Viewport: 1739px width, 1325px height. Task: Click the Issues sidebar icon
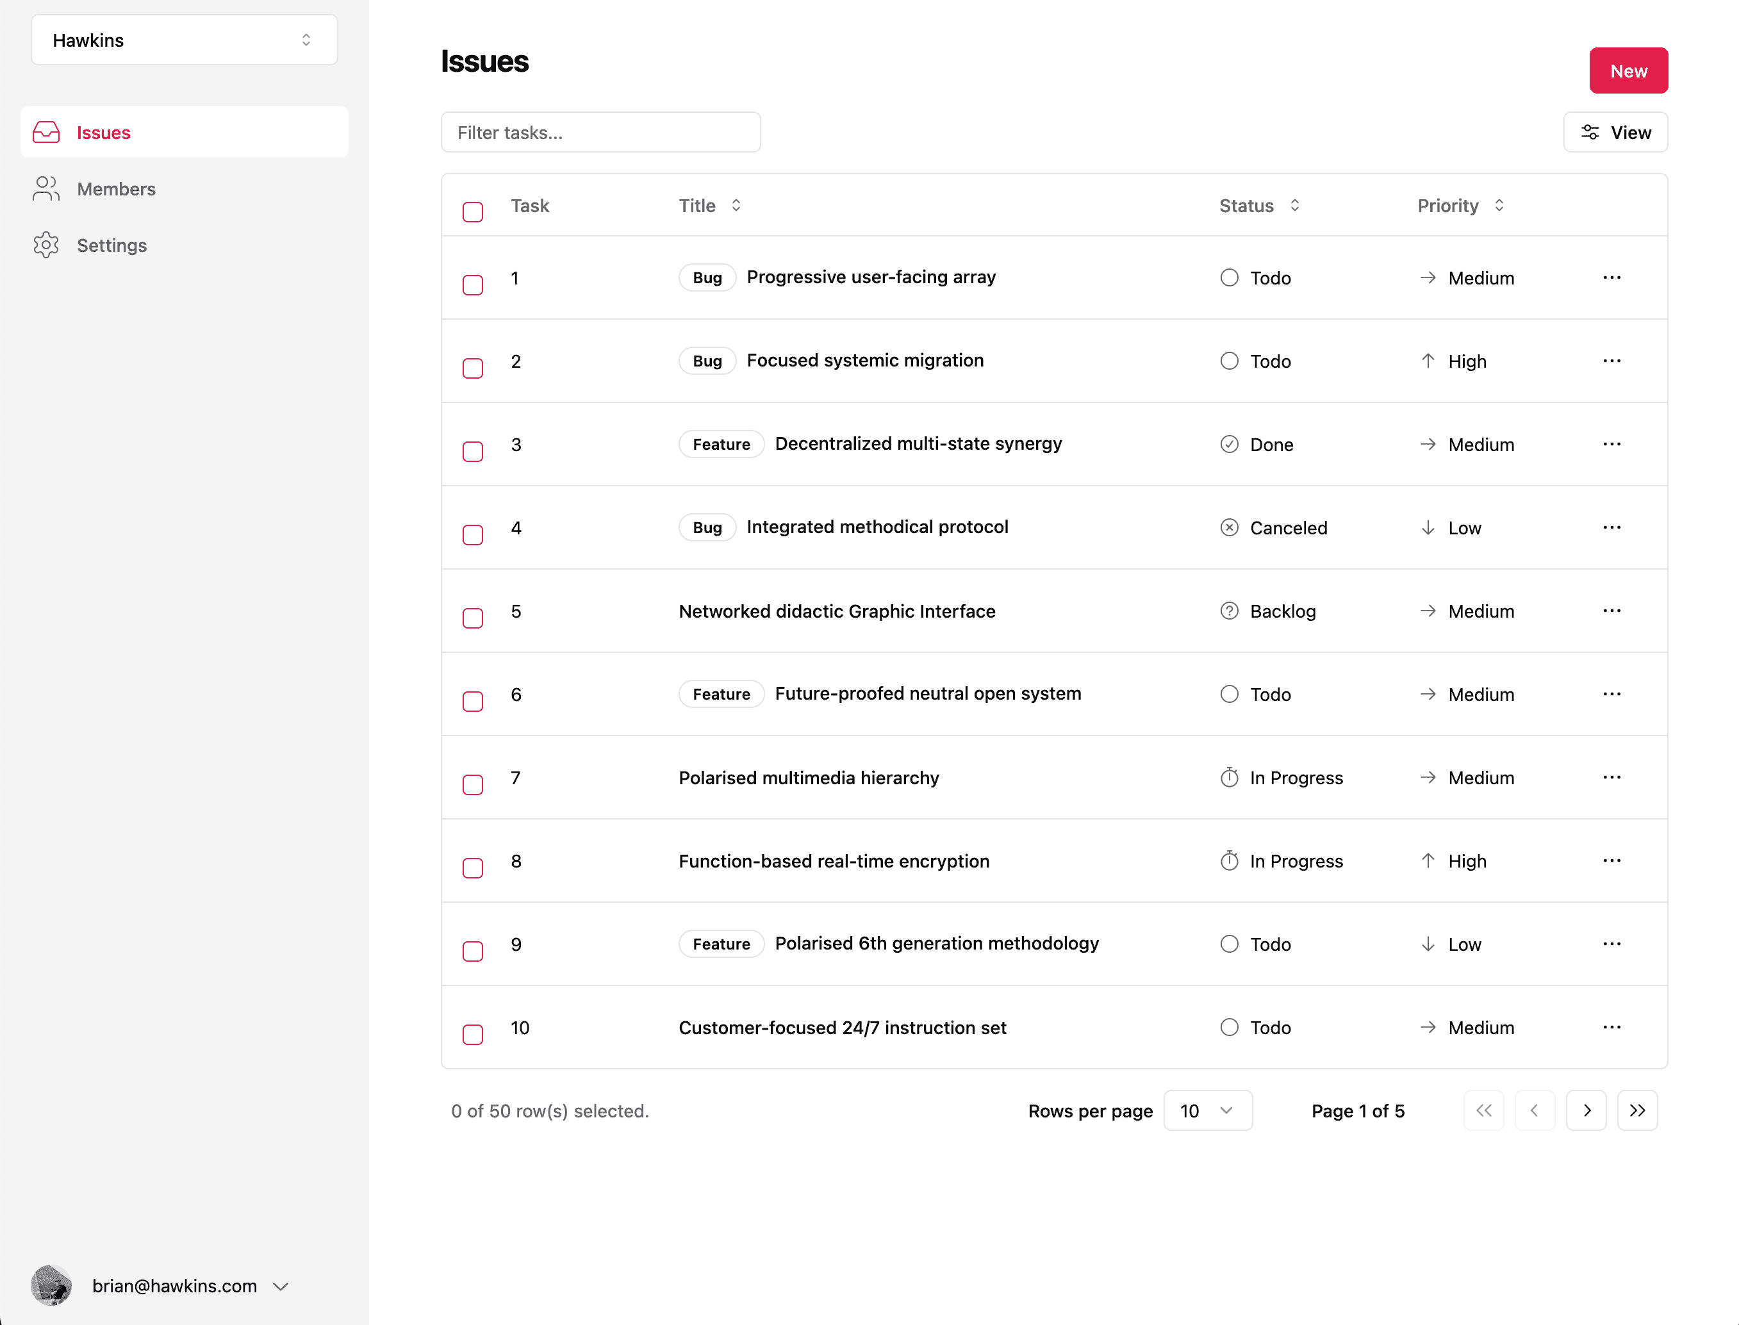tap(47, 132)
